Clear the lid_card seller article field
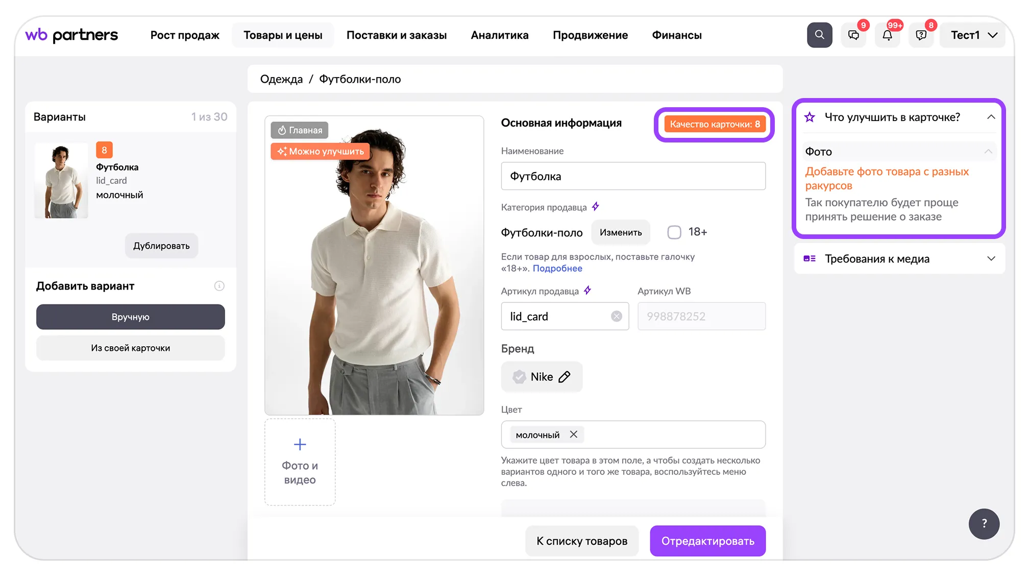 (617, 316)
